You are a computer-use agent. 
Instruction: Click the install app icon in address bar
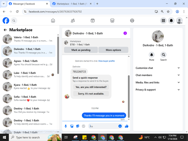coord(156,12)
